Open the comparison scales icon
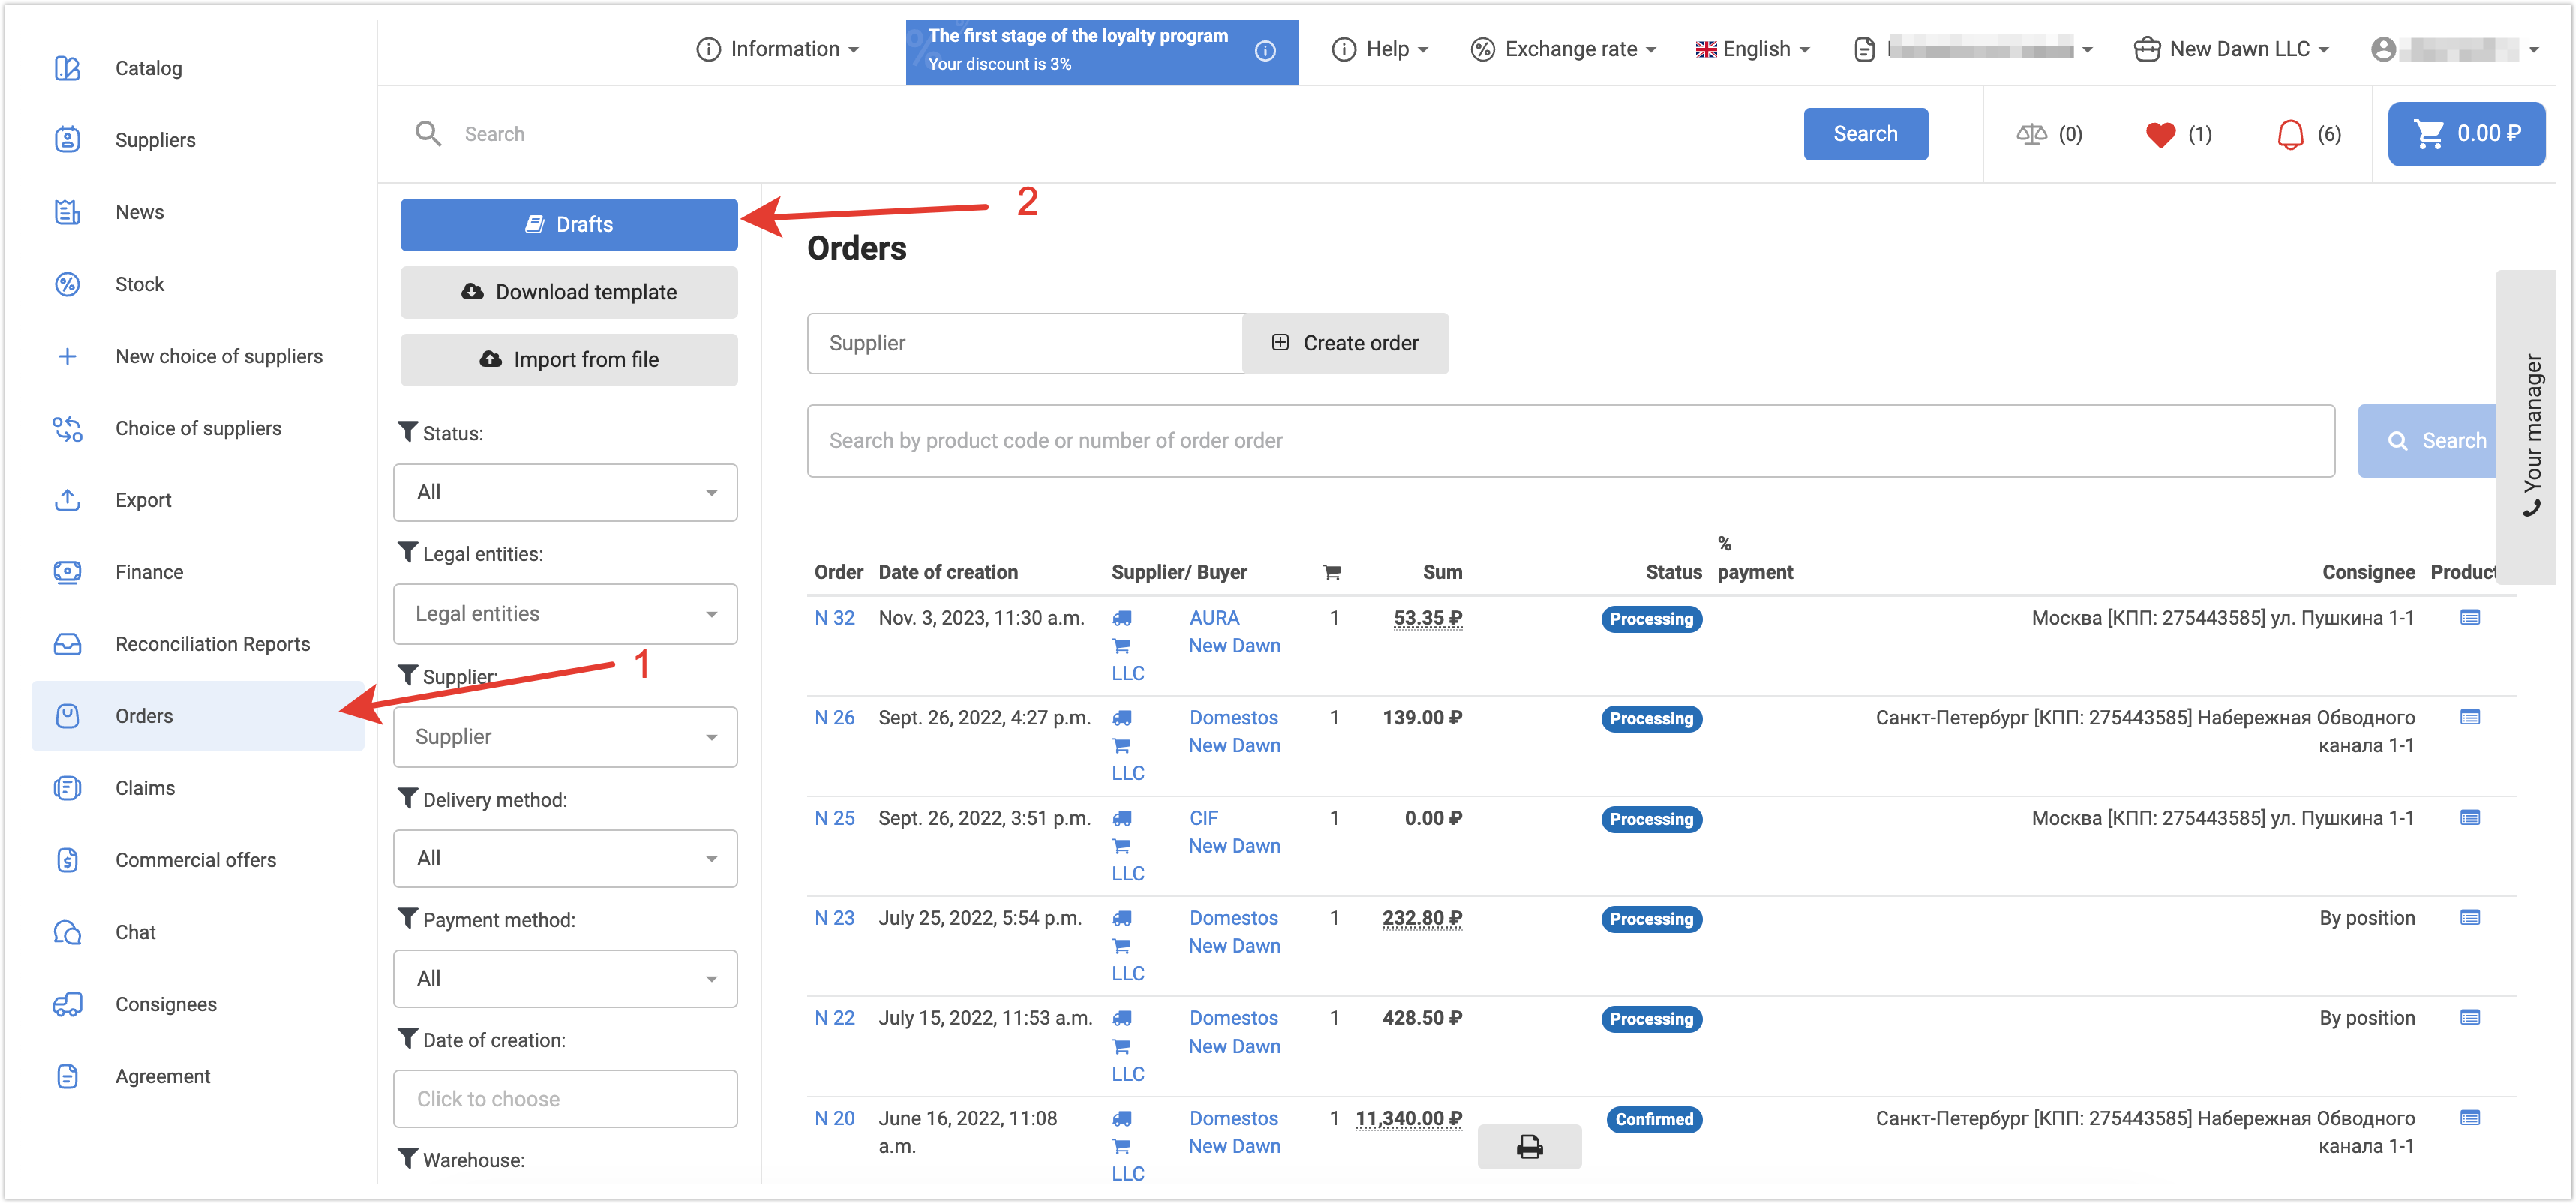 (x=2031, y=134)
